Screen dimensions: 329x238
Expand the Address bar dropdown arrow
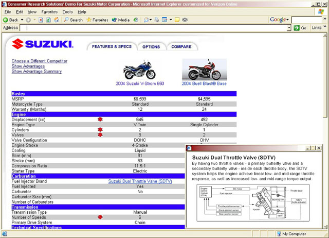click(x=289, y=28)
